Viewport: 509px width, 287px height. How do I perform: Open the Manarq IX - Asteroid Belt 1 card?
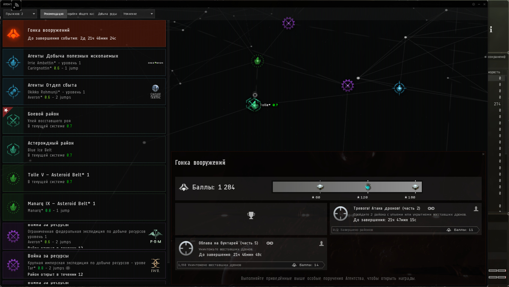(x=84, y=207)
